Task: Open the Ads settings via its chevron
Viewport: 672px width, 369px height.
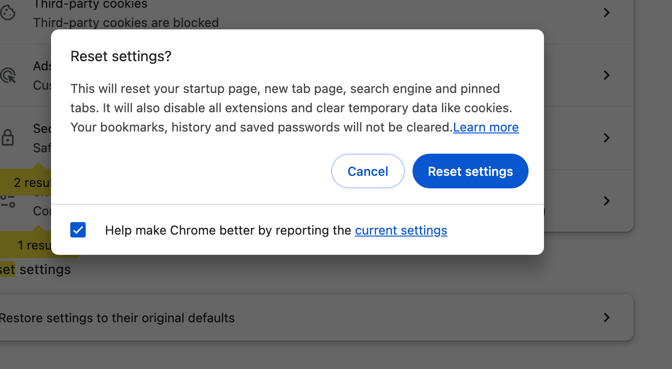Action: [606, 76]
